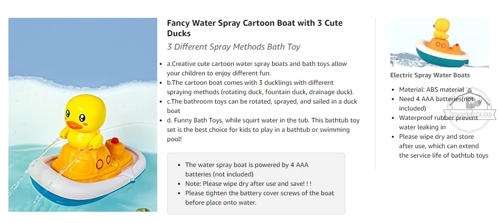Select the bullet starting with c.The bathroom toys

(261, 106)
